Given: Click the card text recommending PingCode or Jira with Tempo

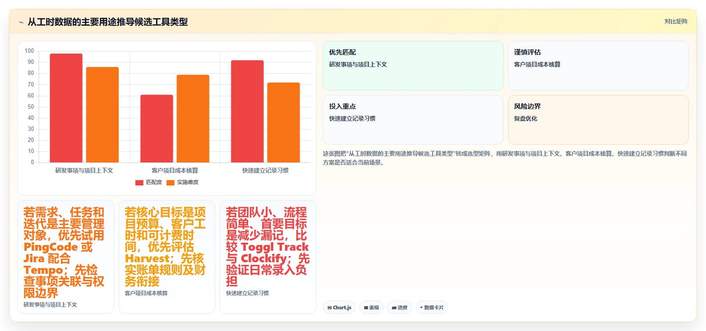Looking at the screenshot, I should pyautogui.click(x=64, y=252).
